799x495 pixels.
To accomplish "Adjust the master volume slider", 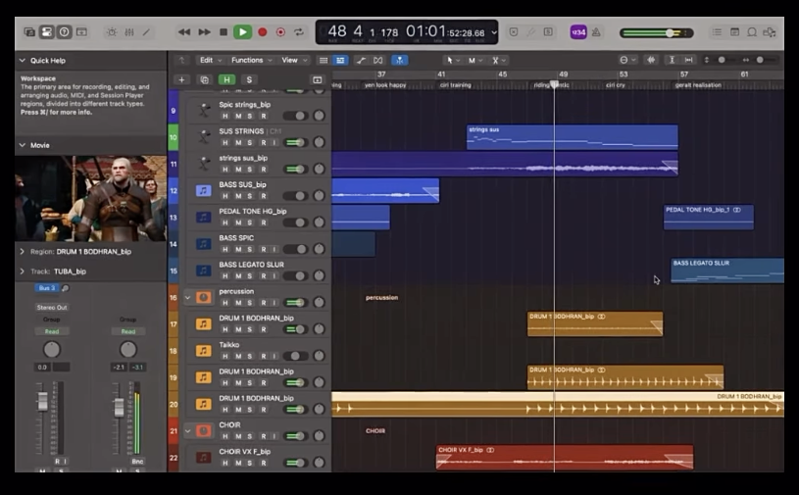I will (x=656, y=33).
